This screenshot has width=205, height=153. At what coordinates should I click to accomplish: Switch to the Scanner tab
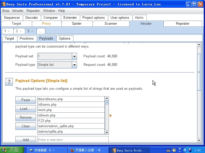point(111,24)
